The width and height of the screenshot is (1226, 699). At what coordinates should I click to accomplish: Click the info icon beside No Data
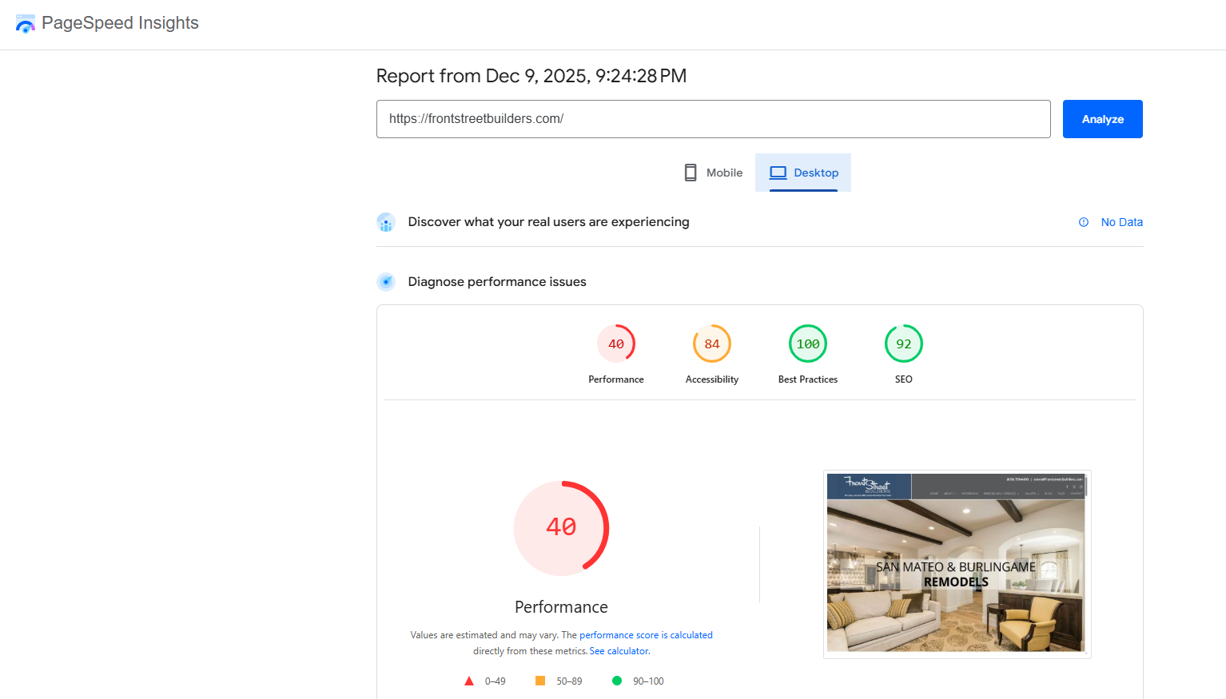click(1084, 222)
